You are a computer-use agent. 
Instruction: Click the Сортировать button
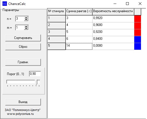tap(23, 38)
